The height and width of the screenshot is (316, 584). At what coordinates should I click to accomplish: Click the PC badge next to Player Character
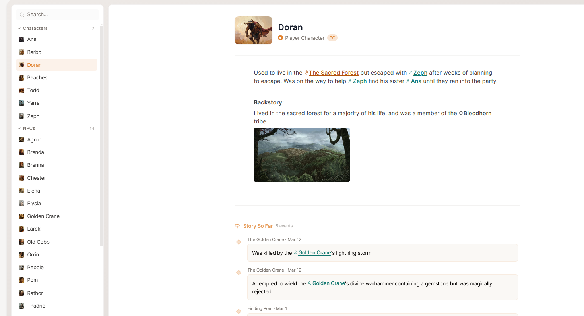[x=332, y=38]
